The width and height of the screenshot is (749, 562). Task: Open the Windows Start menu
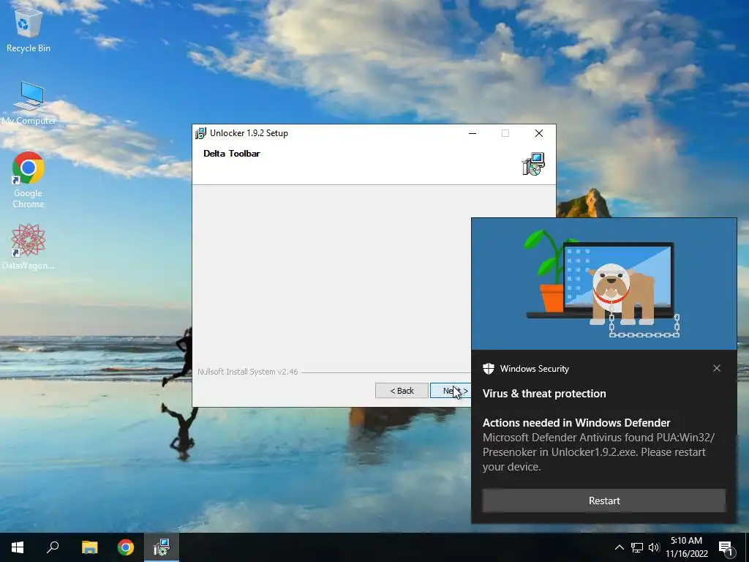click(18, 547)
